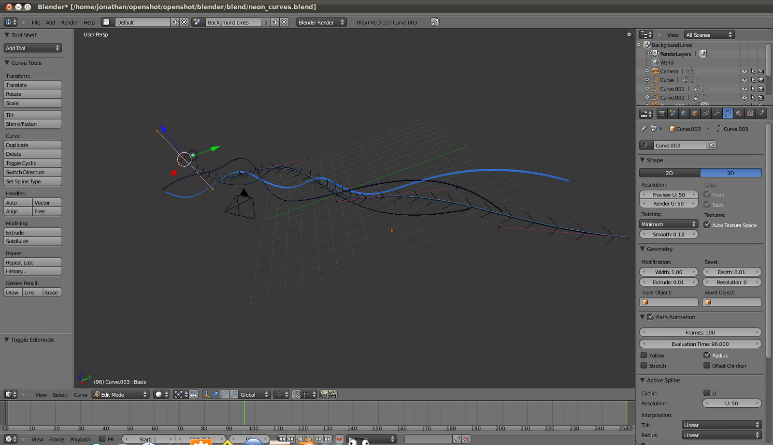Open the Render menu
The image size is (773, 445).
coord(69,23)
